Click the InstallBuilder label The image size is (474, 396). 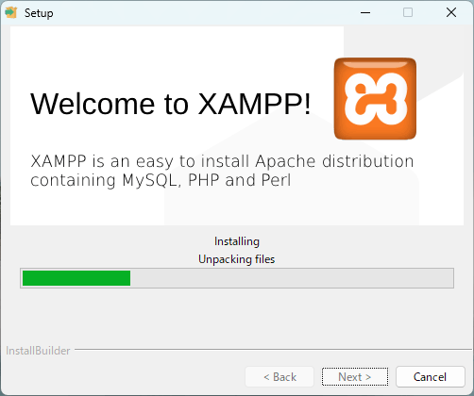38,351
